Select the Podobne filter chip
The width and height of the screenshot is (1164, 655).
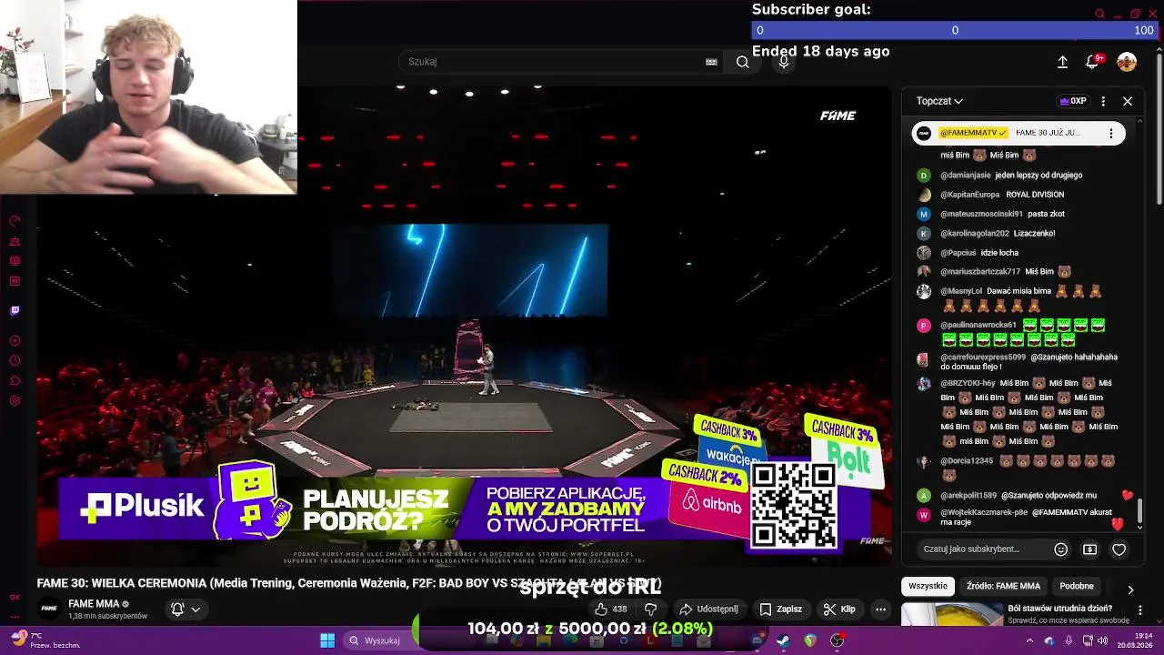pos(1077,586)
